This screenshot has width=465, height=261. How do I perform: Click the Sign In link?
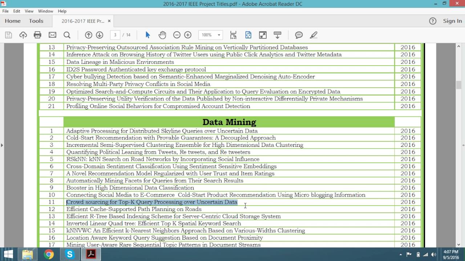[452, 21]
